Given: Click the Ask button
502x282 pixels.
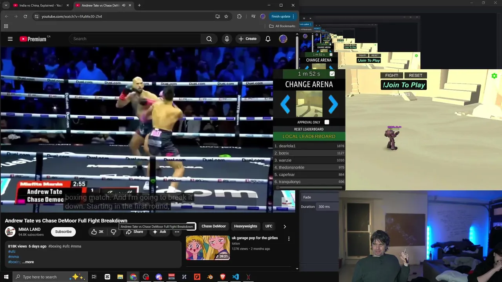Looking at the screenshot, I should pyautogui.click(x=160, y=231).
